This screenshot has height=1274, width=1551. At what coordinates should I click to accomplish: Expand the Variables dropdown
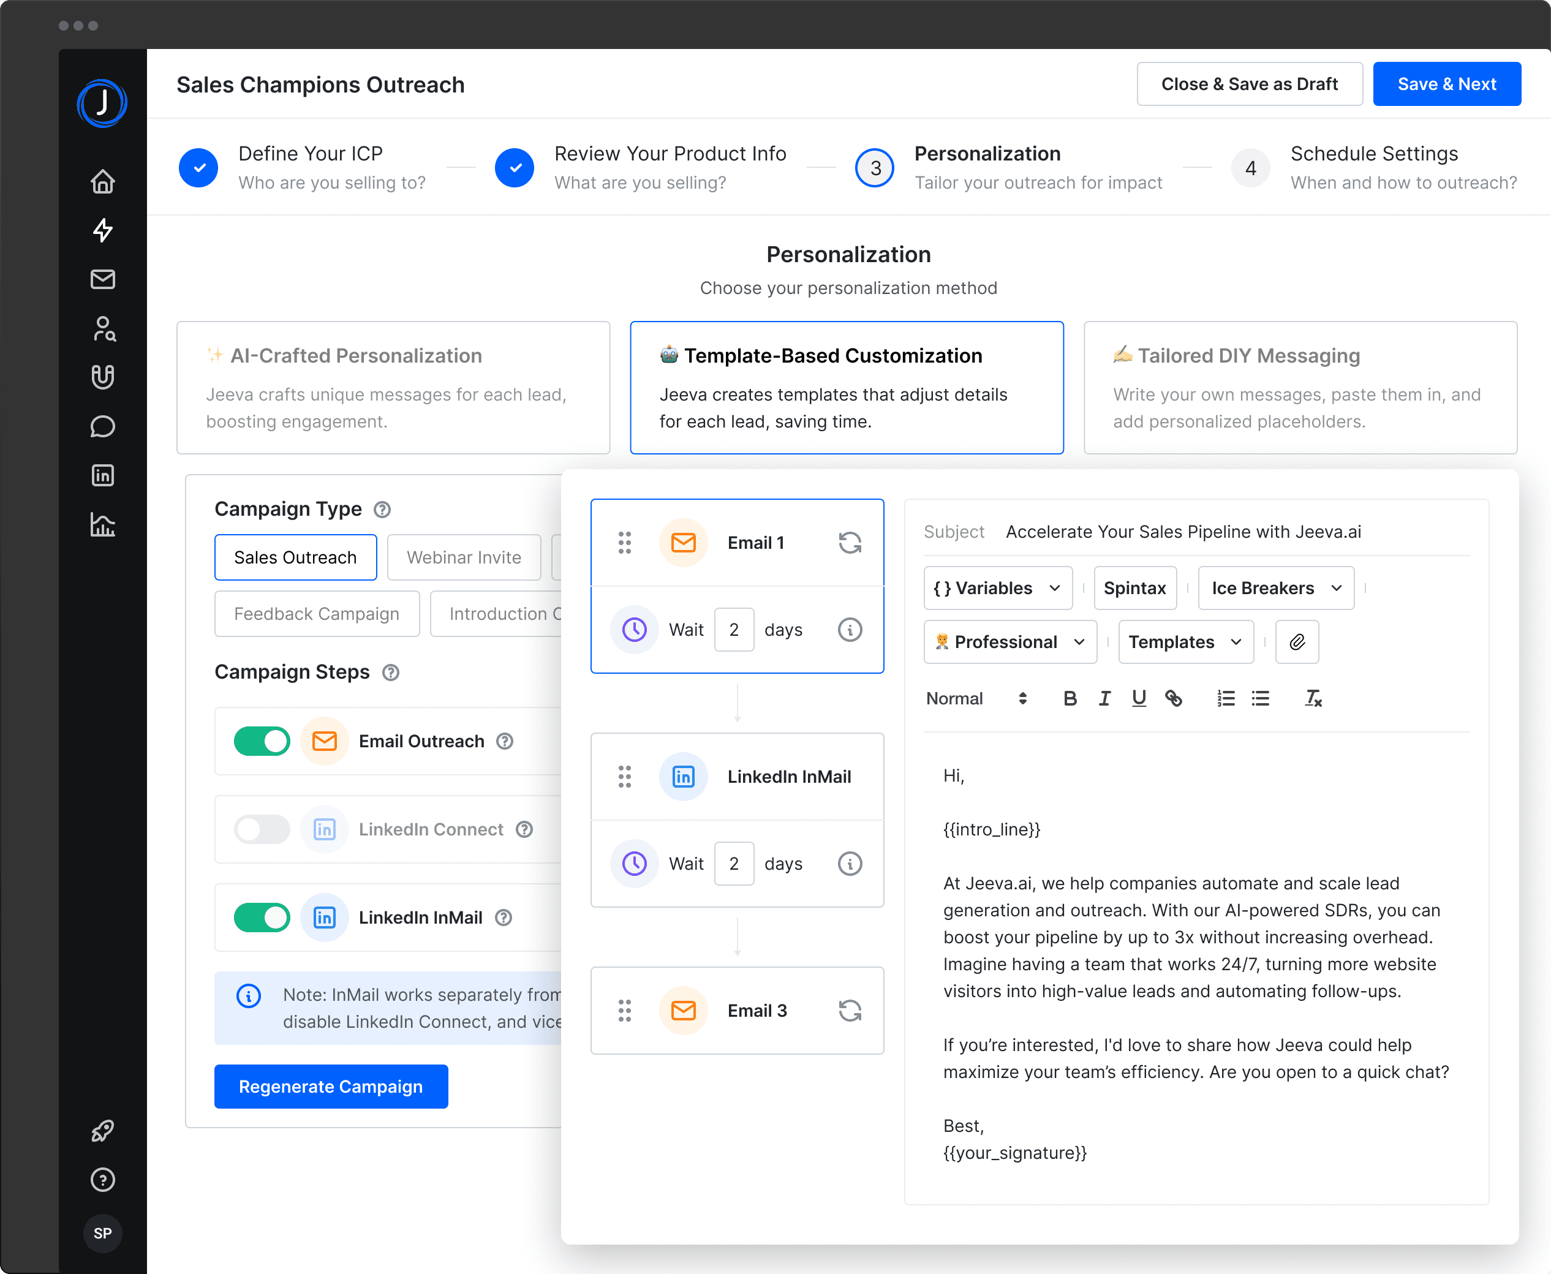click(997, 588)
